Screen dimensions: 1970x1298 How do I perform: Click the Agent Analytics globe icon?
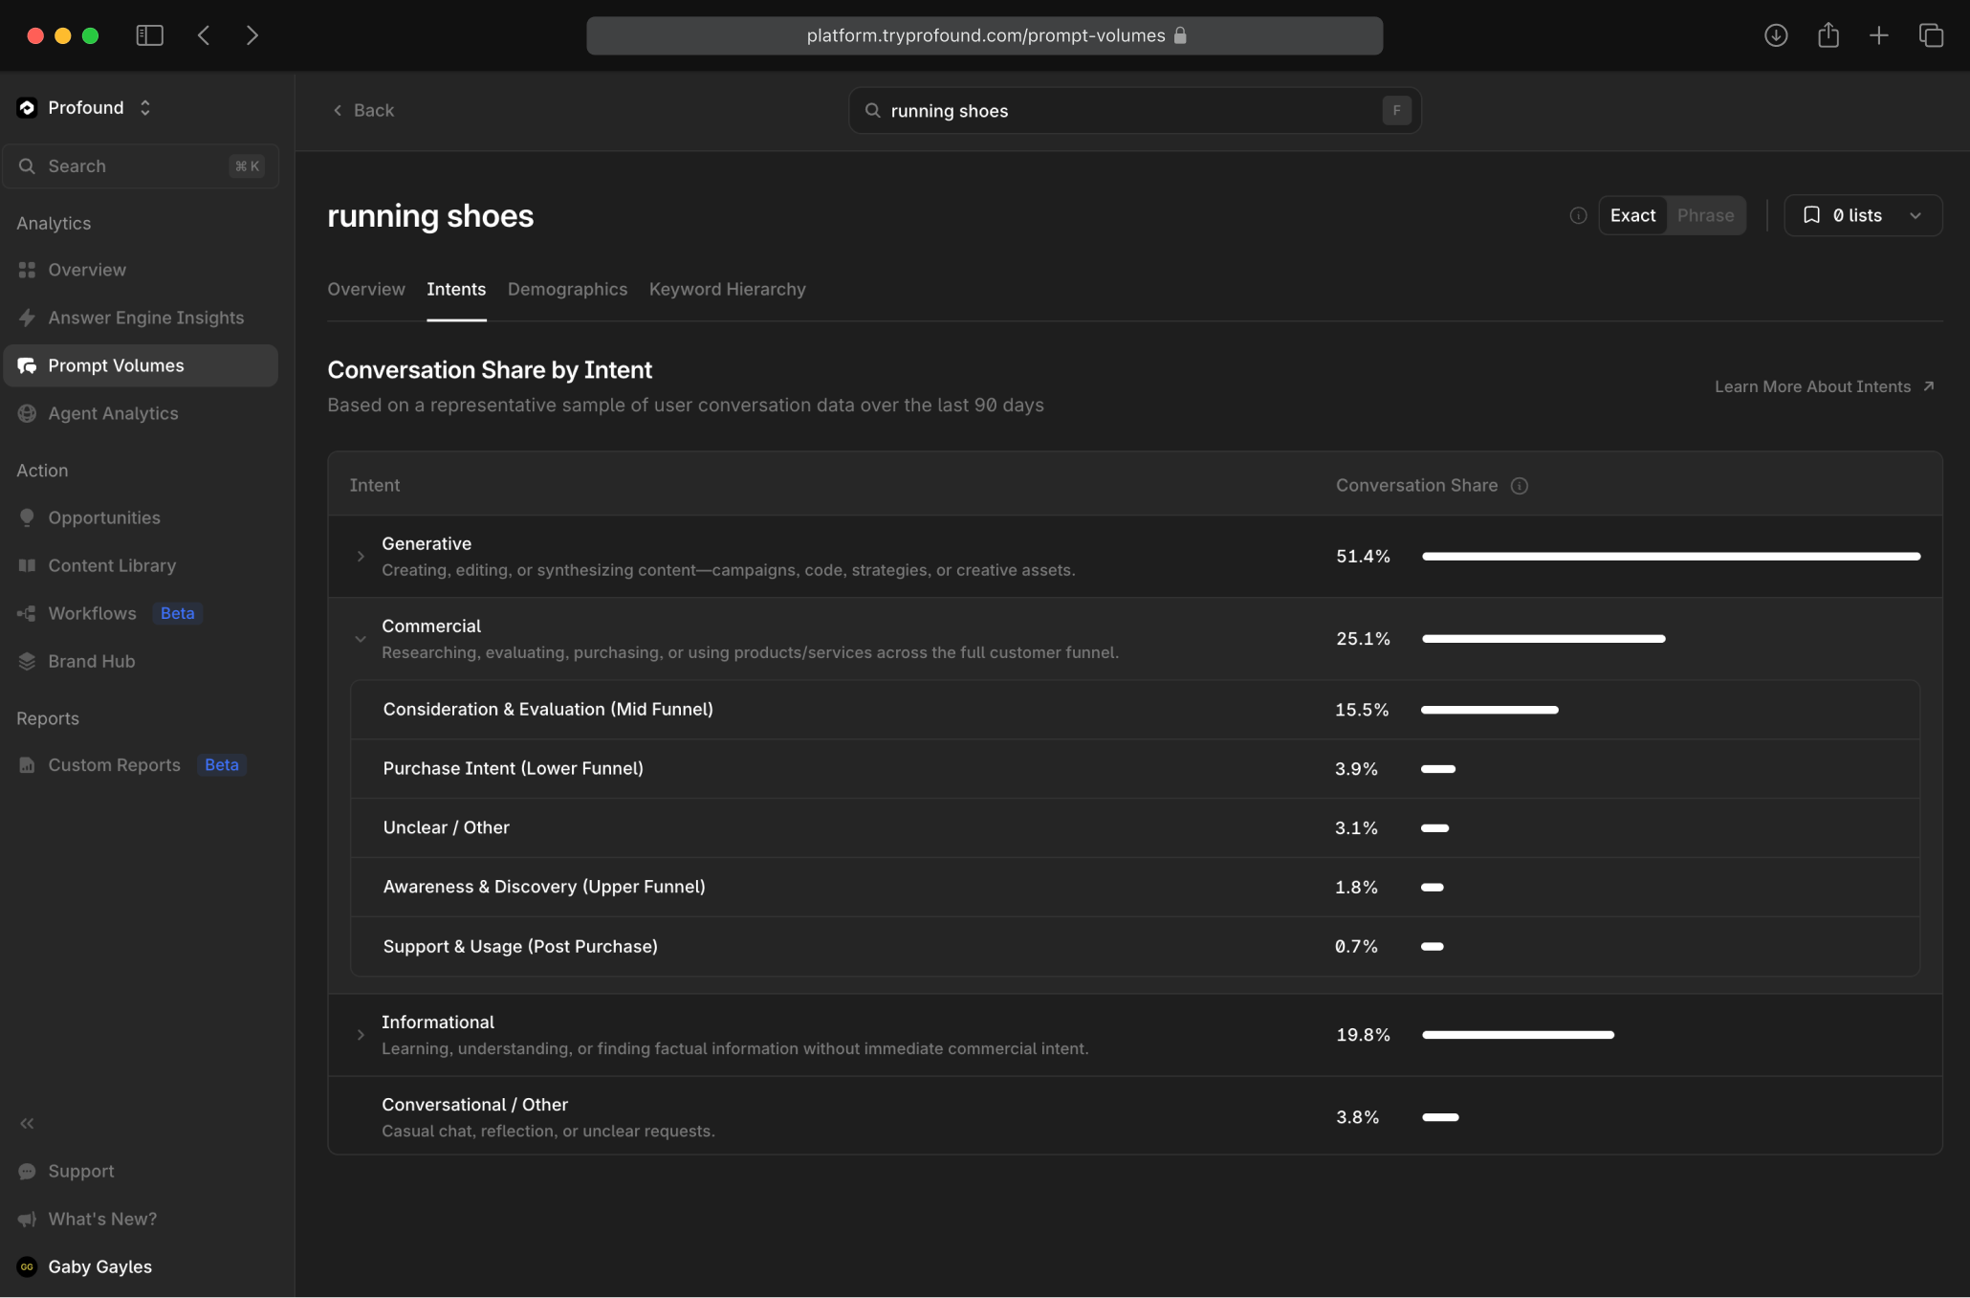(x=27, y=413)
